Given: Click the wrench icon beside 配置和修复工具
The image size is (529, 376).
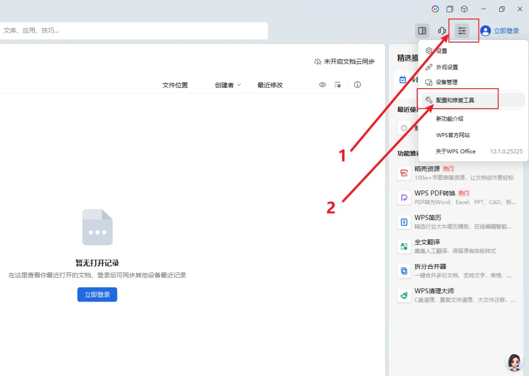Looking at the screenshot, I should [429, 100].
